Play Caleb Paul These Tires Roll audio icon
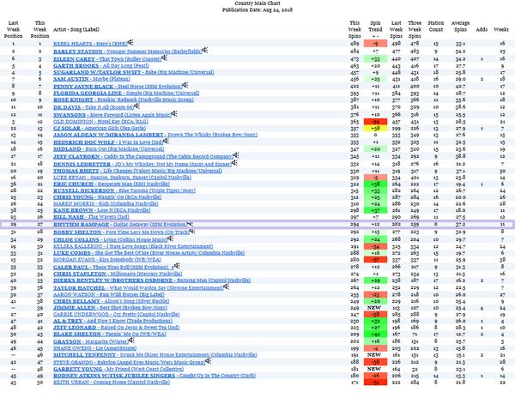This screenshot has height=398, width=515. coord(177,266)
